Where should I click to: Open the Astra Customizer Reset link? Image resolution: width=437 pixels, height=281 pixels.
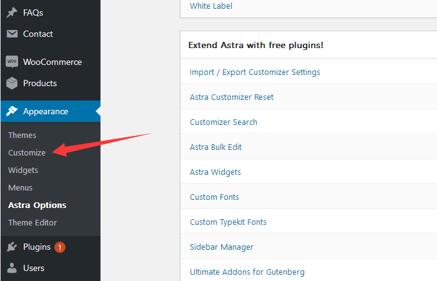click(x=232, y=97)
